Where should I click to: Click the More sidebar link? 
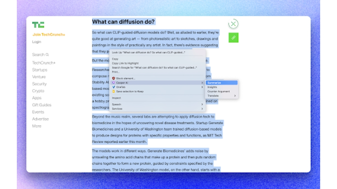tap(37, 126)
